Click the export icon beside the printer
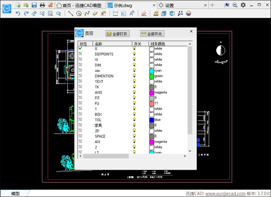 tap(50, 5)
